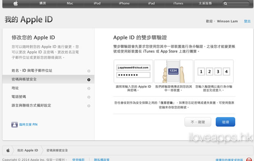Open the 支援服務 navigation item
The image size is (254, 161).
pos(205,3)
